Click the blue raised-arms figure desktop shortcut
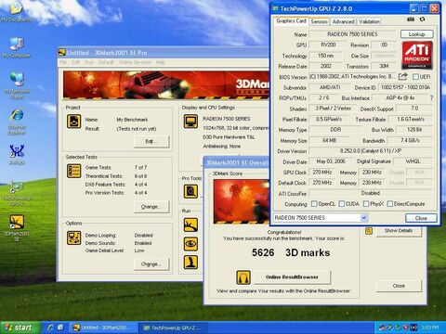 (17, 154)
